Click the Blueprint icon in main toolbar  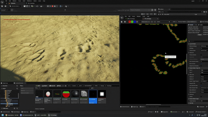point(61,6)
